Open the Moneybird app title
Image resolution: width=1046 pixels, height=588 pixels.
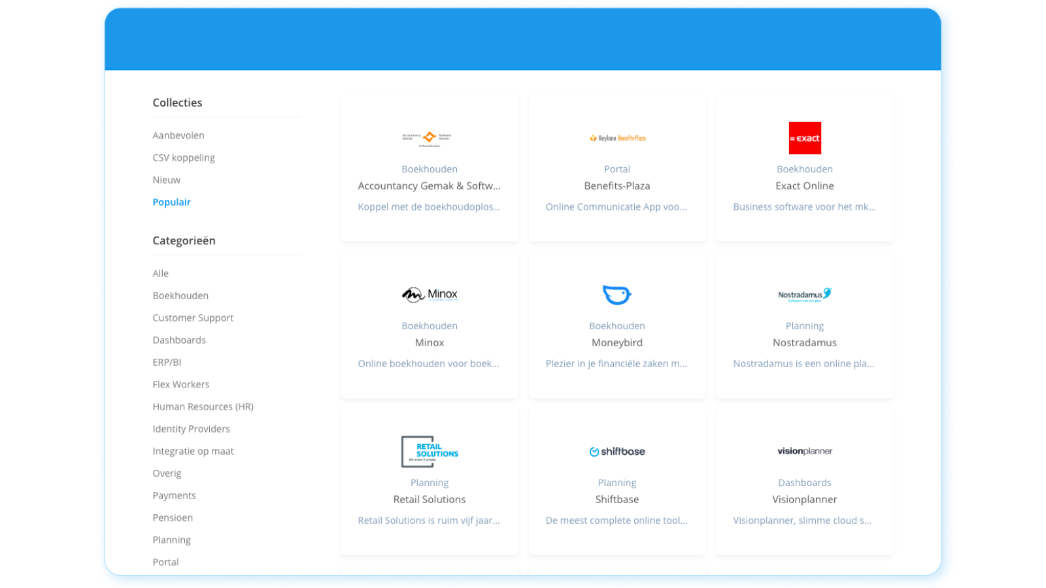[616, 342]
